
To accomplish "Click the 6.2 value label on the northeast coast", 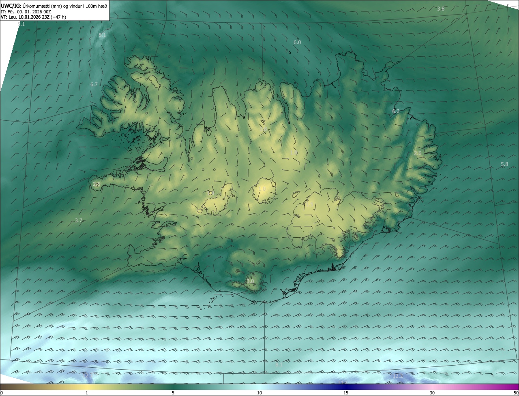I will click(396, 111).
